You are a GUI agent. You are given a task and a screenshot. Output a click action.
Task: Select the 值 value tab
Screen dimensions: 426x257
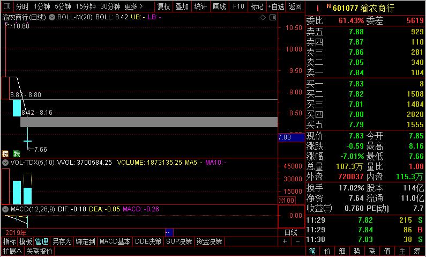coord(387,251)
